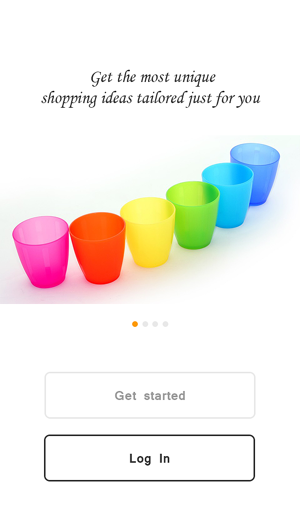Viewport: 300px width, 532px height.
Task: Click the word "shopping" in the tagline
Action: 70,99
